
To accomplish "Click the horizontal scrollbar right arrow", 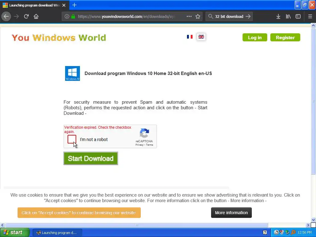I will [x=308, y=225].
